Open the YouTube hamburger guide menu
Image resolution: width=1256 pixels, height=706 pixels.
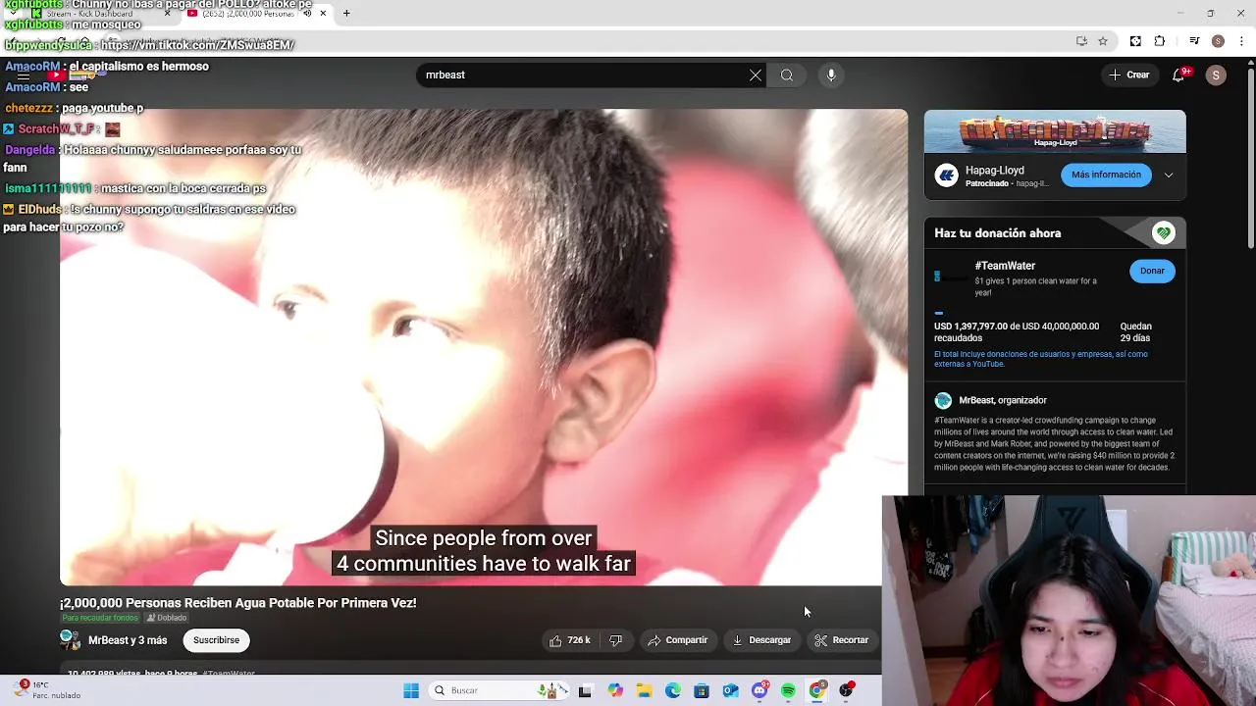pyautogui.click(x=24, y=76)
